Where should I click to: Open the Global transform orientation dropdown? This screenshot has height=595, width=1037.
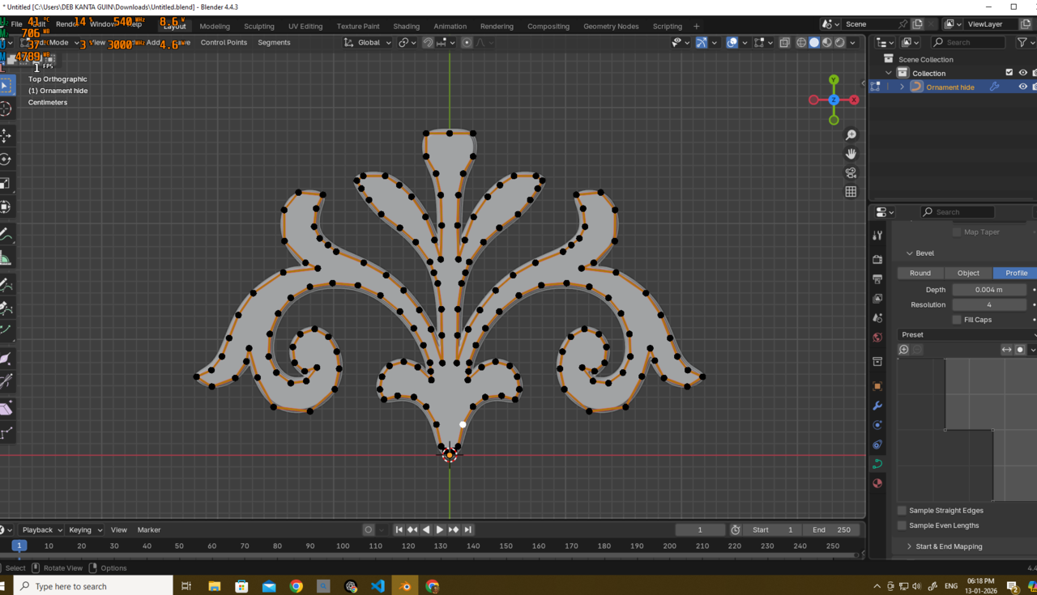click(368, 43)
